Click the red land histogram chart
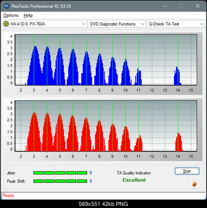Screen dimensions: 207x208 [x=106, y=126]
